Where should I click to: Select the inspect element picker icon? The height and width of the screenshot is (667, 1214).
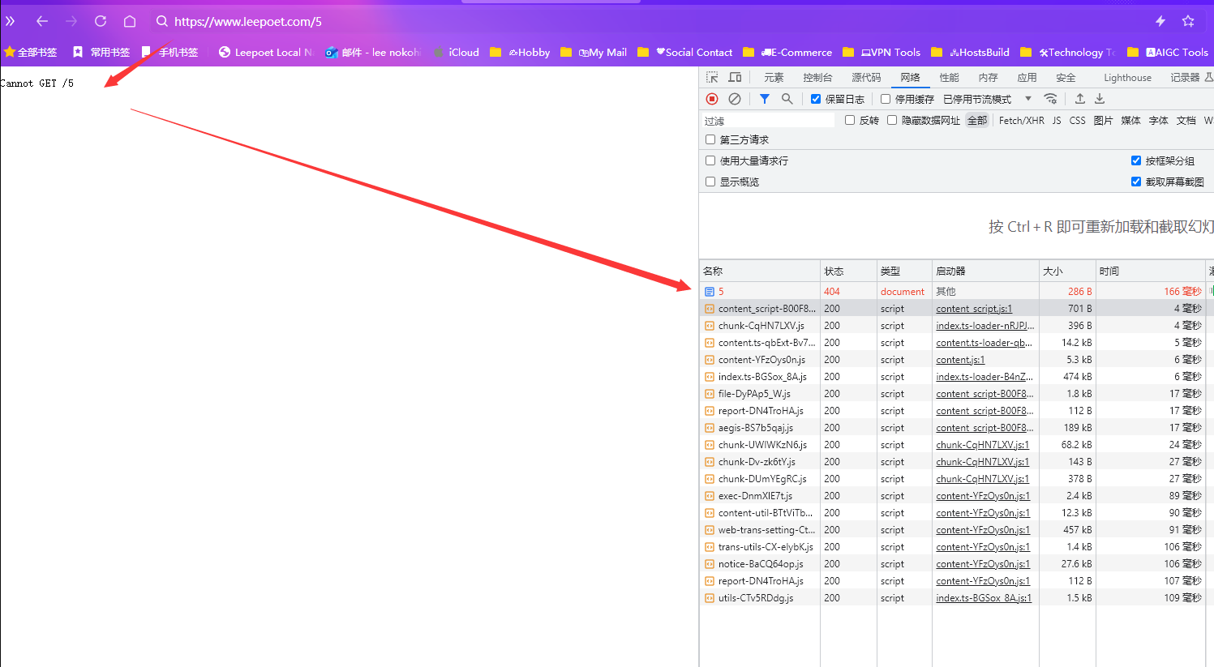pos(712,78)
